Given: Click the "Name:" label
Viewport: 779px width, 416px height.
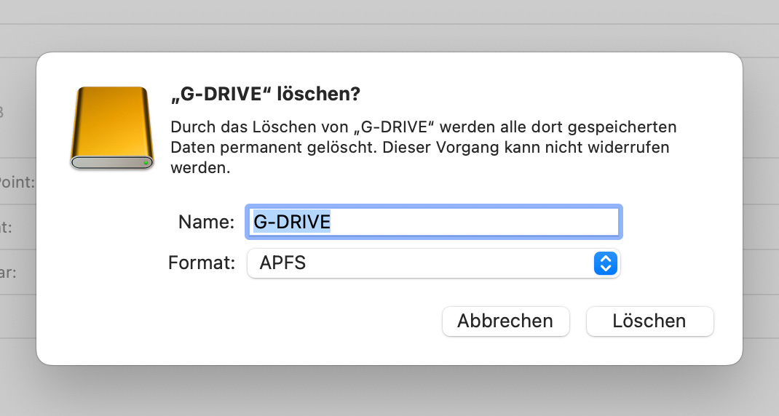Looking at the screenshot, I should point(206,222).
